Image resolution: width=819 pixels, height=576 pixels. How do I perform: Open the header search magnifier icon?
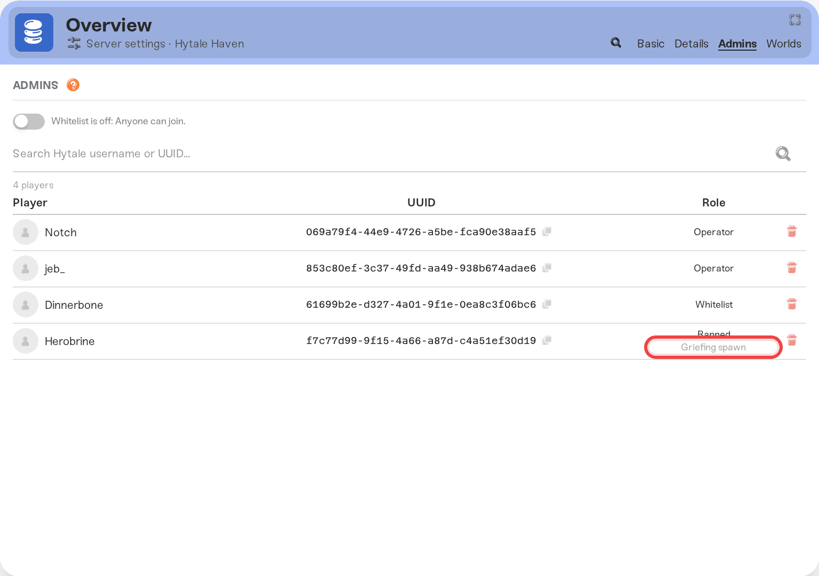point(616,43)
